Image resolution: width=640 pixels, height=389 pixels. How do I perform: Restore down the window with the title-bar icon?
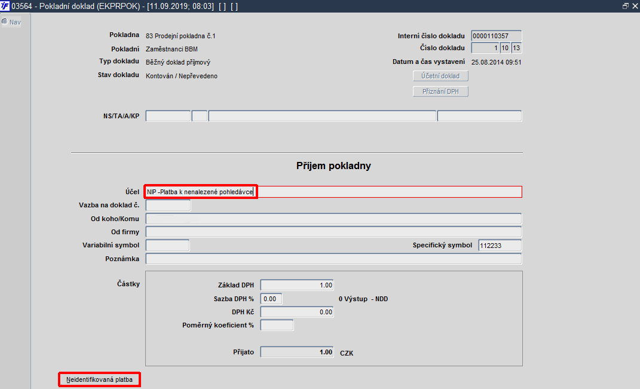pyautogui.click(x=625, y=6)
